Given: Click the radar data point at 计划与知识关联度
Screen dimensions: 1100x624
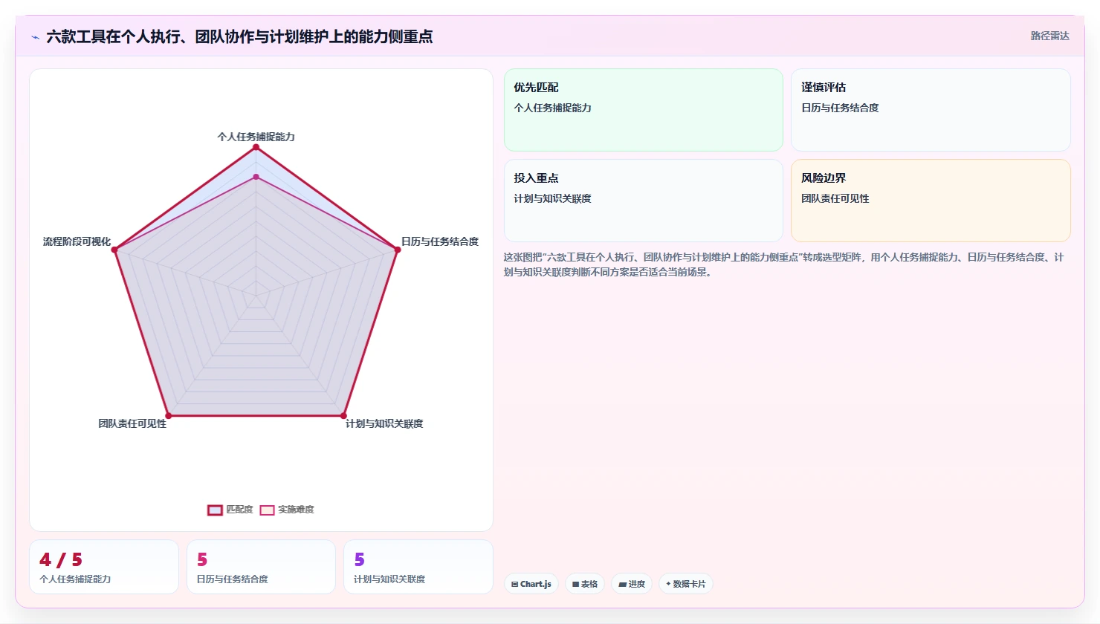Looking at the screenshot, I should coord(343,415).
